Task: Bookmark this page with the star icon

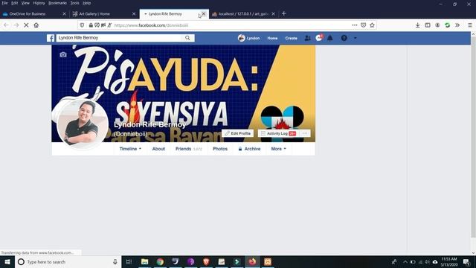Action: 372,25
